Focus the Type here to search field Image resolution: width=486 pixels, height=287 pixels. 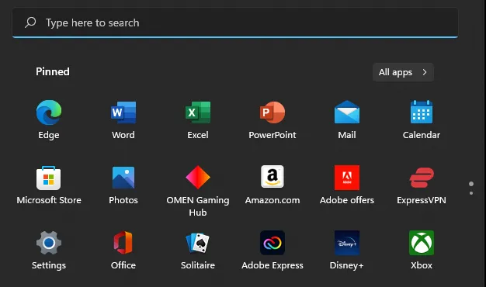(x=235, y=22)
